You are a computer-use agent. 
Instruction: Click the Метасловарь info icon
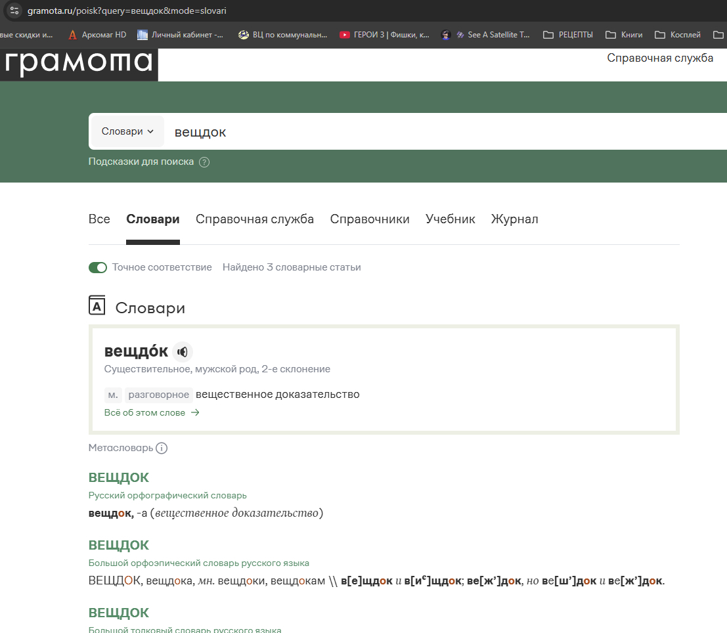(x=162, y=448)
